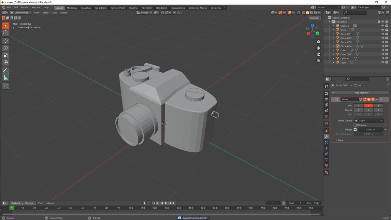
Task: Select the Cursor tool
Action: [x=6, y=33]
